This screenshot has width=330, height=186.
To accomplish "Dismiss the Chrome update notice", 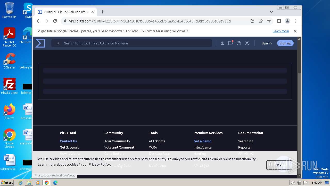I will pyautogui.click(x=295, y=31).
